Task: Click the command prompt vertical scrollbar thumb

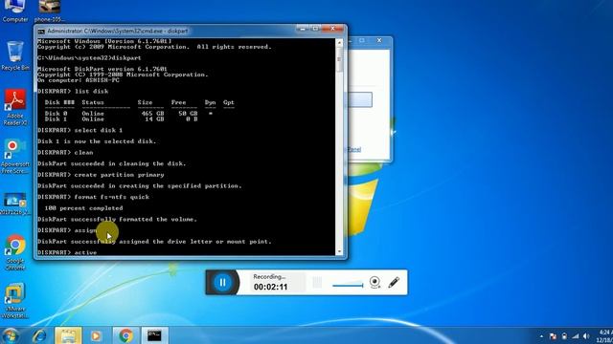Action: pyautogui.click(x=339, y=59)
